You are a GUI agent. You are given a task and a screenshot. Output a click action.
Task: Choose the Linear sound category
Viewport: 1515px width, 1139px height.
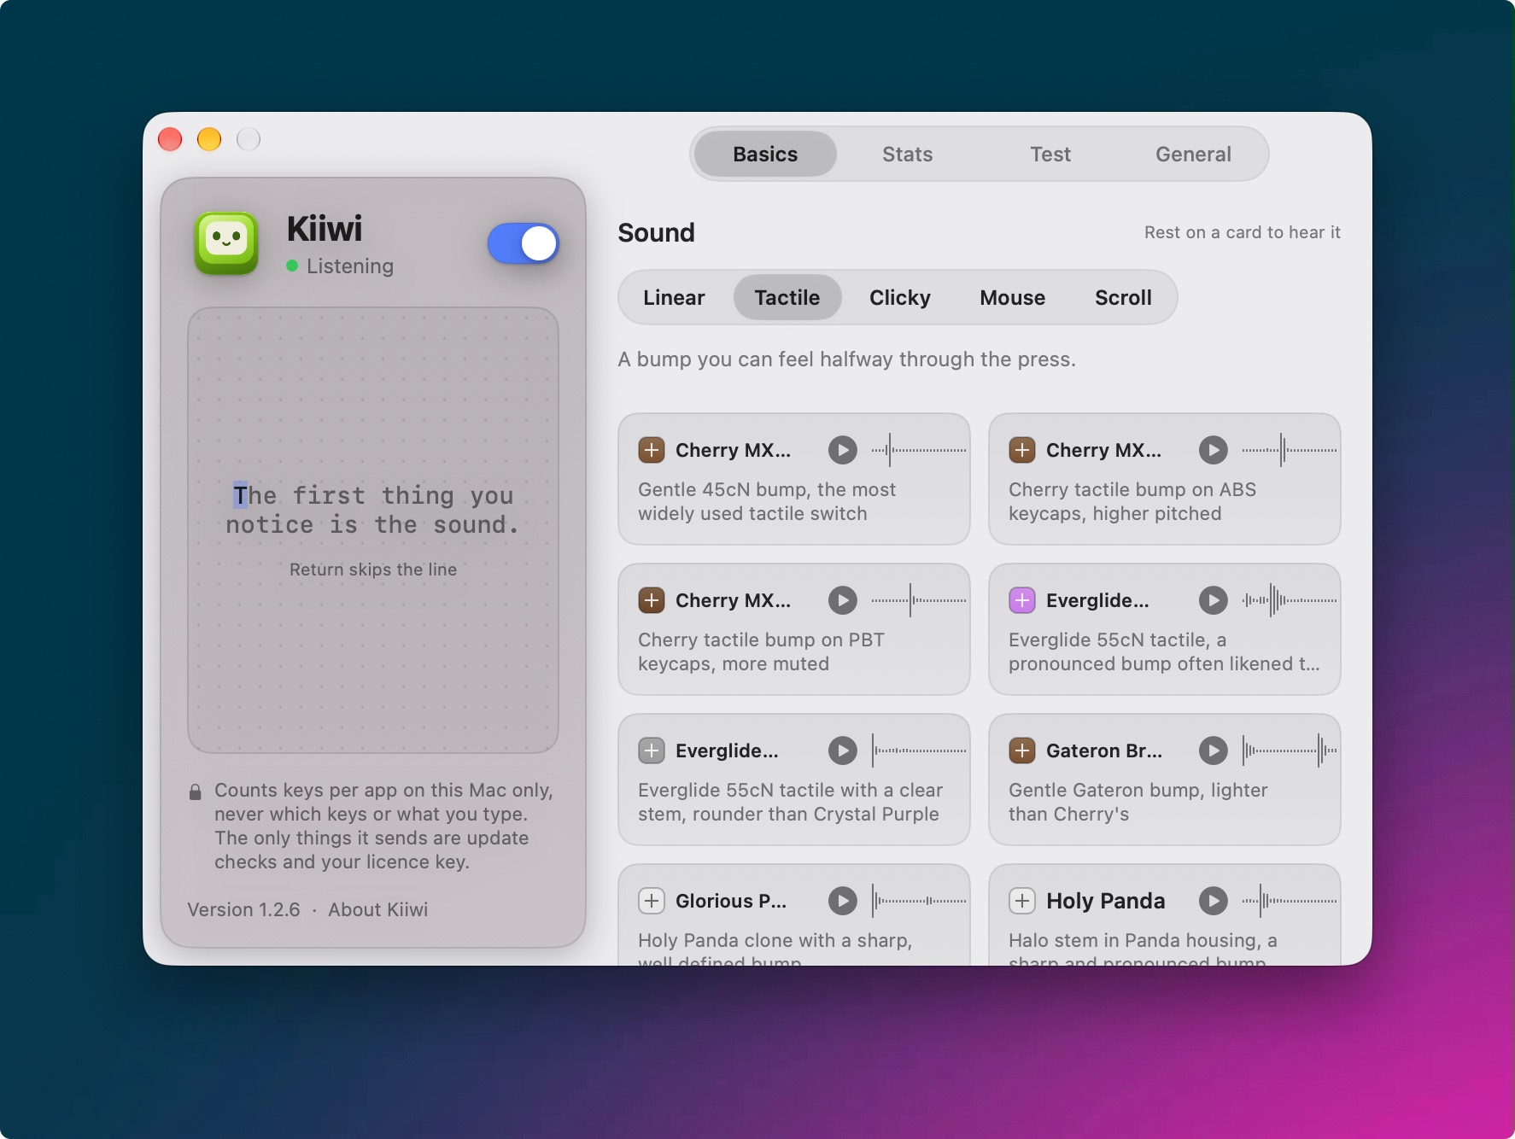(674, 298)
